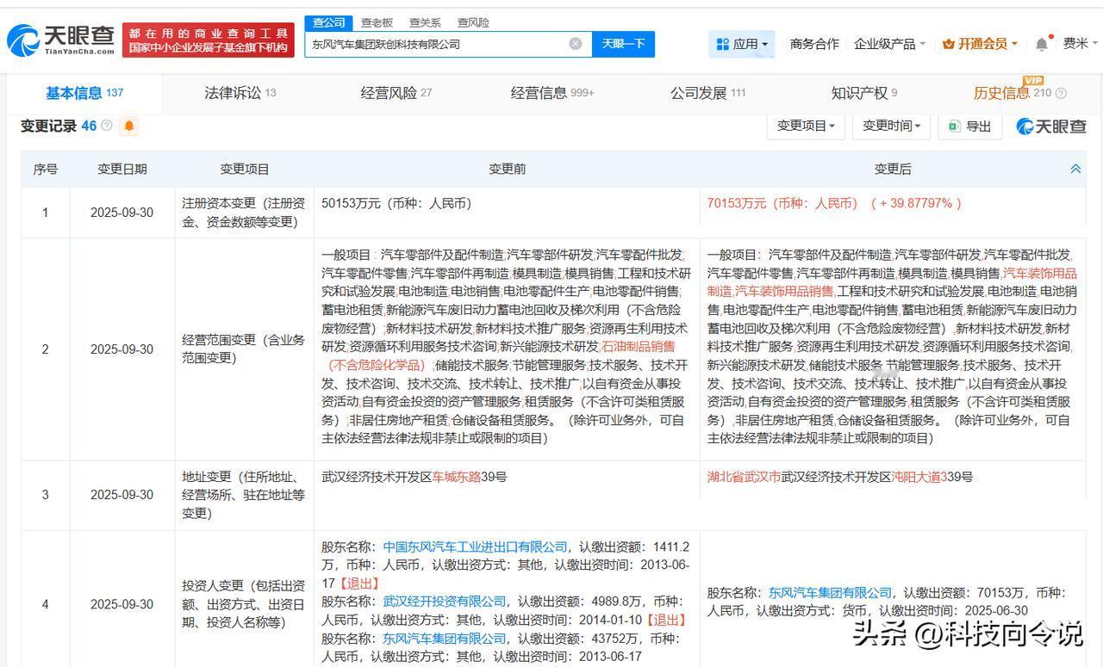Click the new address 沌阳大道339号
Viewport: 1103px width, 667px height.
coord(932,477)
